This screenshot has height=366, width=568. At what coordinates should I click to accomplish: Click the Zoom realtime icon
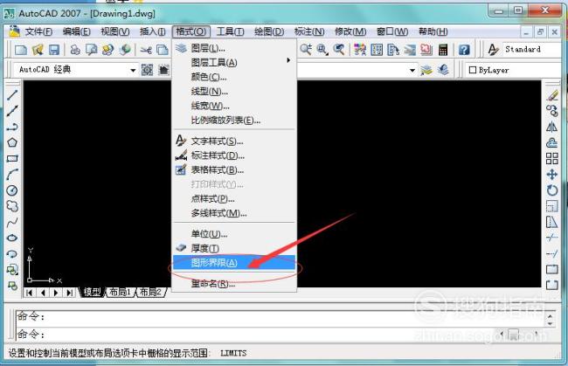pos(306,49)
